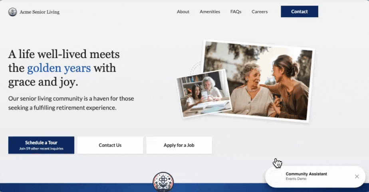Click the Community Assistant avatar icon
This screenshot has height=192, width=369.
[275, 176]
